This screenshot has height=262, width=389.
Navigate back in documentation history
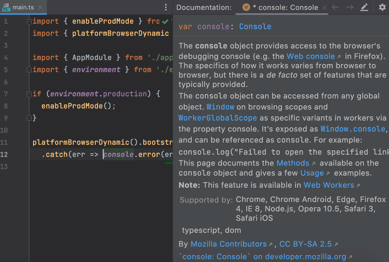coord(335,7)
